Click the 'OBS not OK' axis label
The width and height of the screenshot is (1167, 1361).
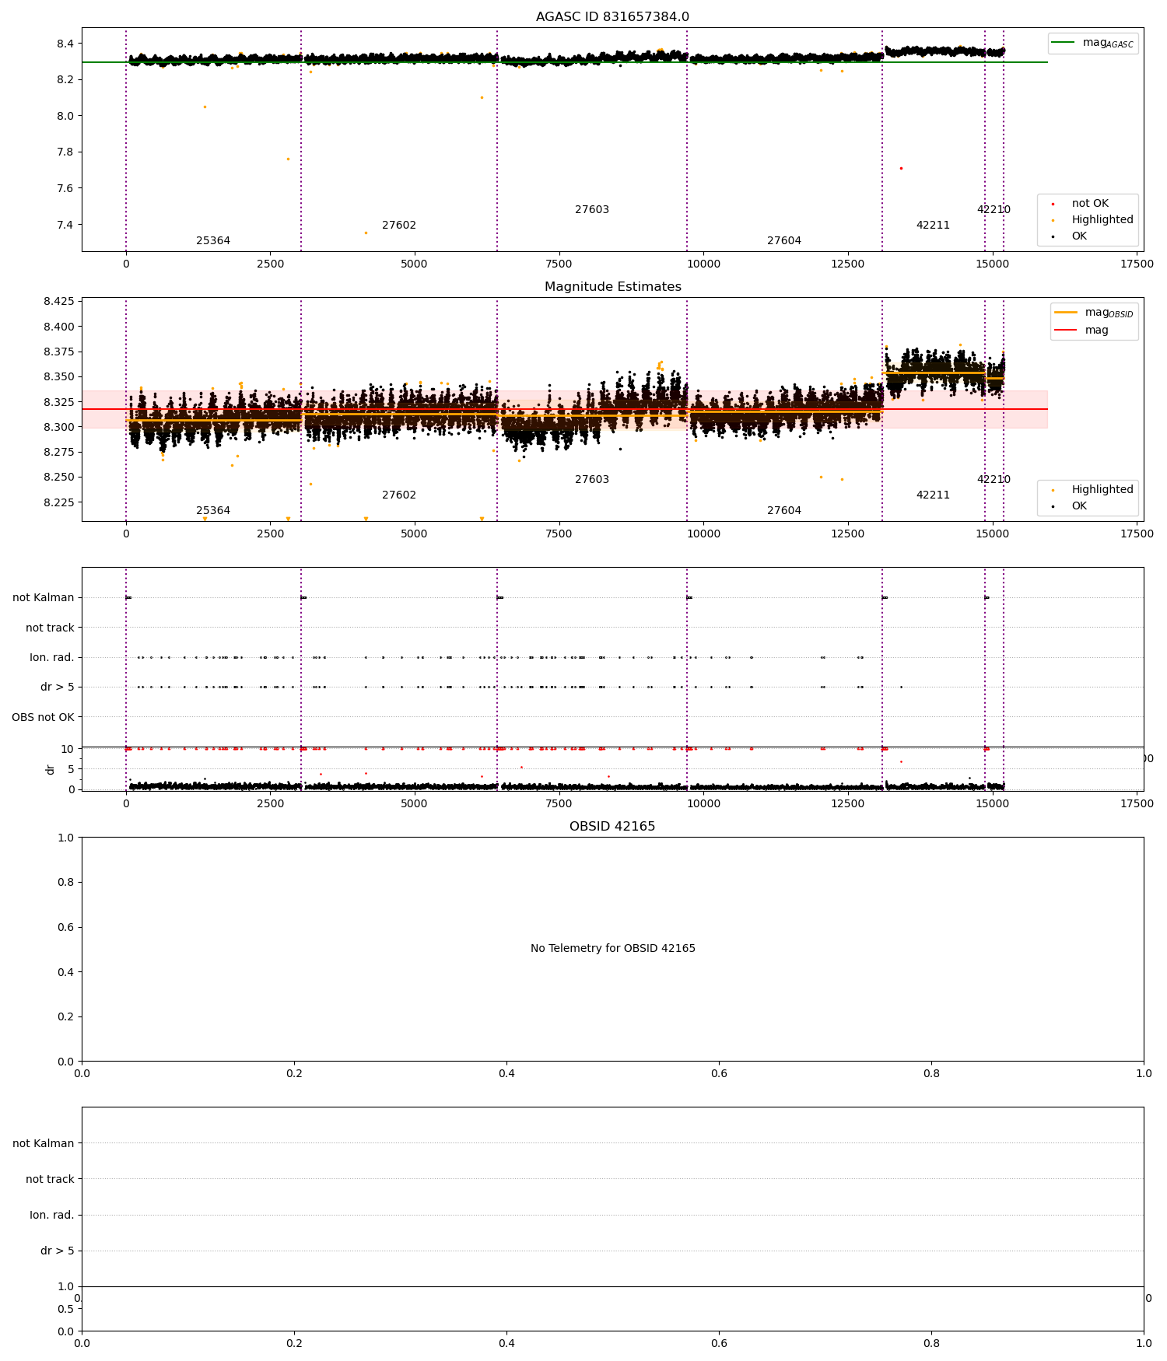[43, 717]
